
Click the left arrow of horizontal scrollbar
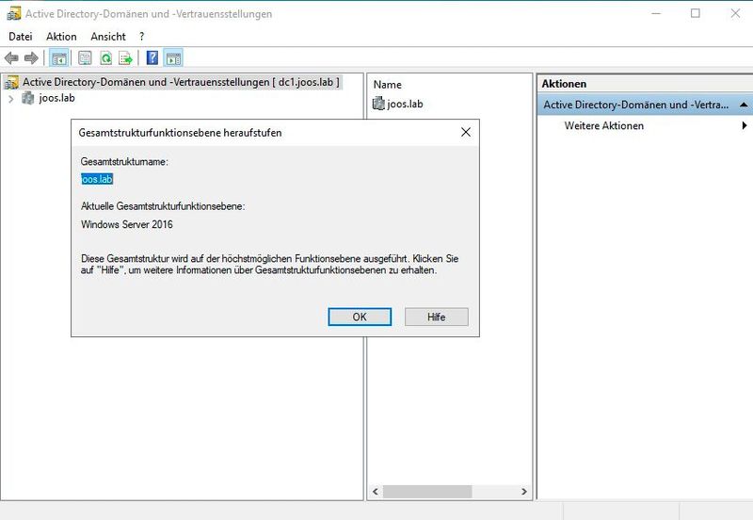(376, 491)
